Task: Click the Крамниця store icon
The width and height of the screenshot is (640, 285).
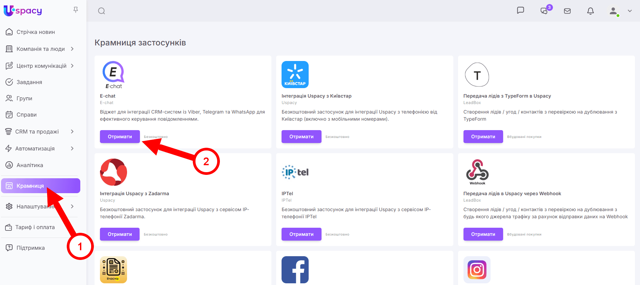Action: [9, 186]
